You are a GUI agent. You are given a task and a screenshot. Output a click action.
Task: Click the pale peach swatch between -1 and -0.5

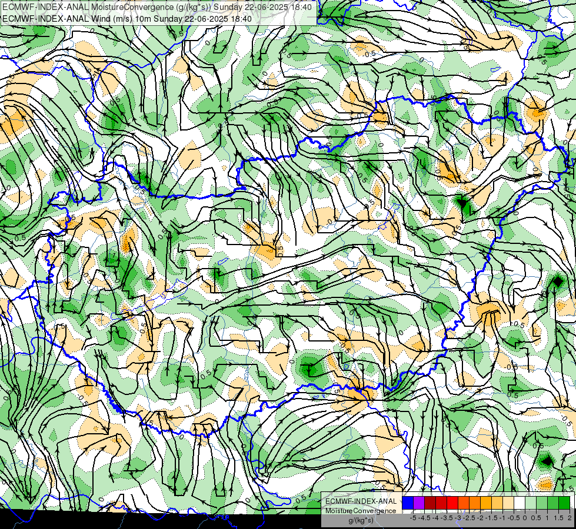508,503
